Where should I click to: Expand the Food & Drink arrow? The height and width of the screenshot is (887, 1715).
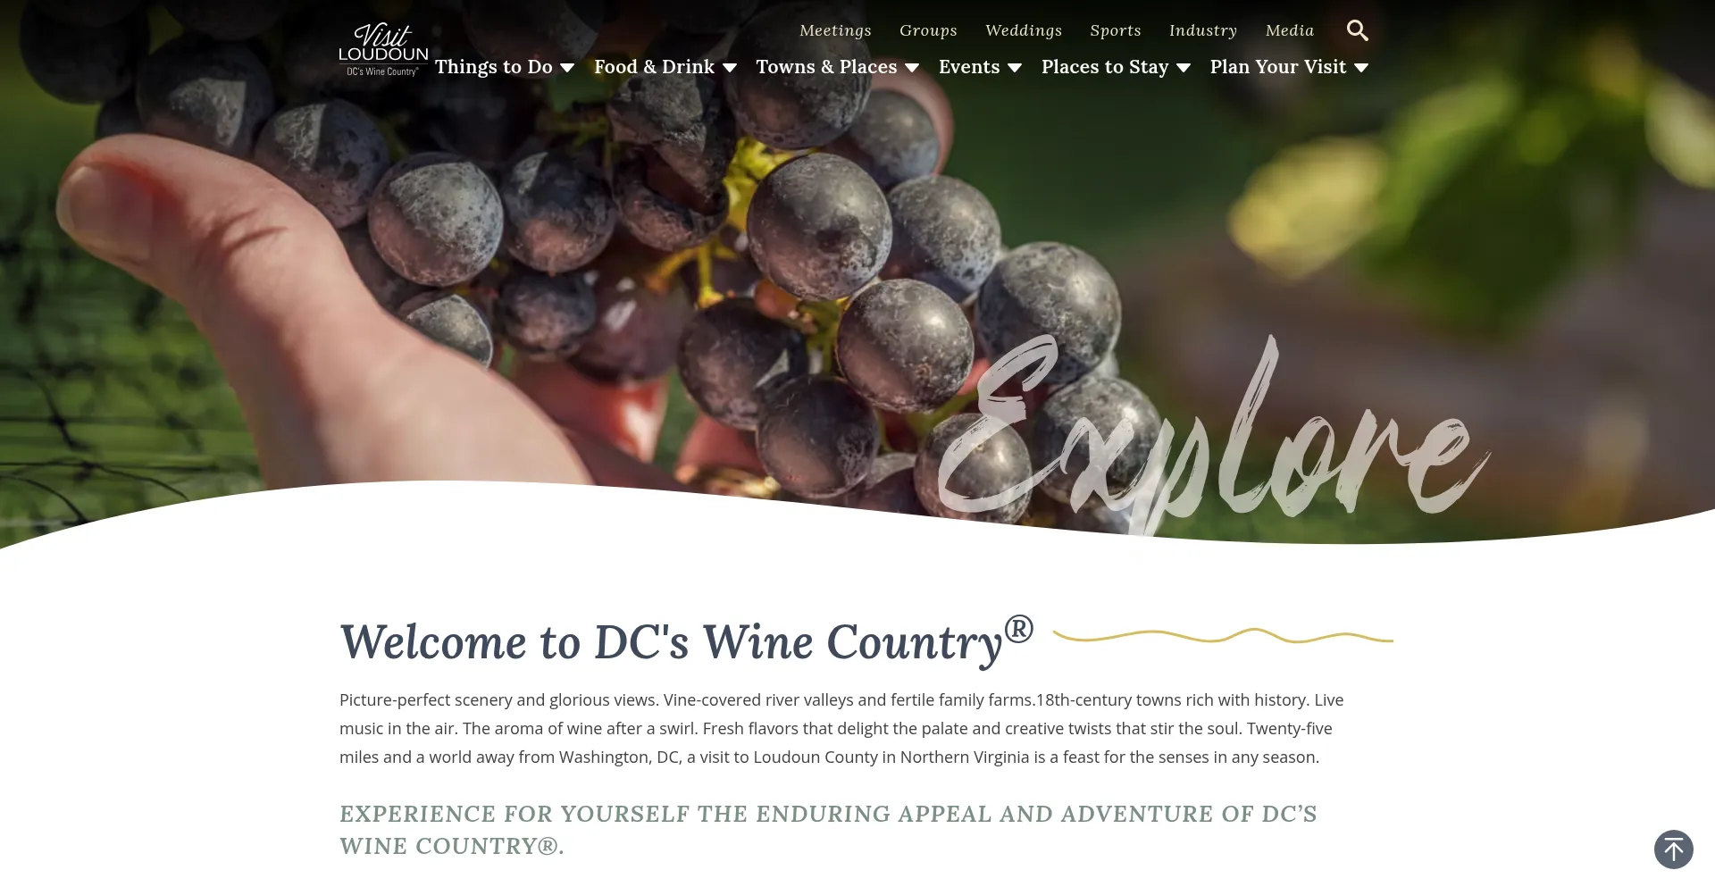tap(730, 68)
